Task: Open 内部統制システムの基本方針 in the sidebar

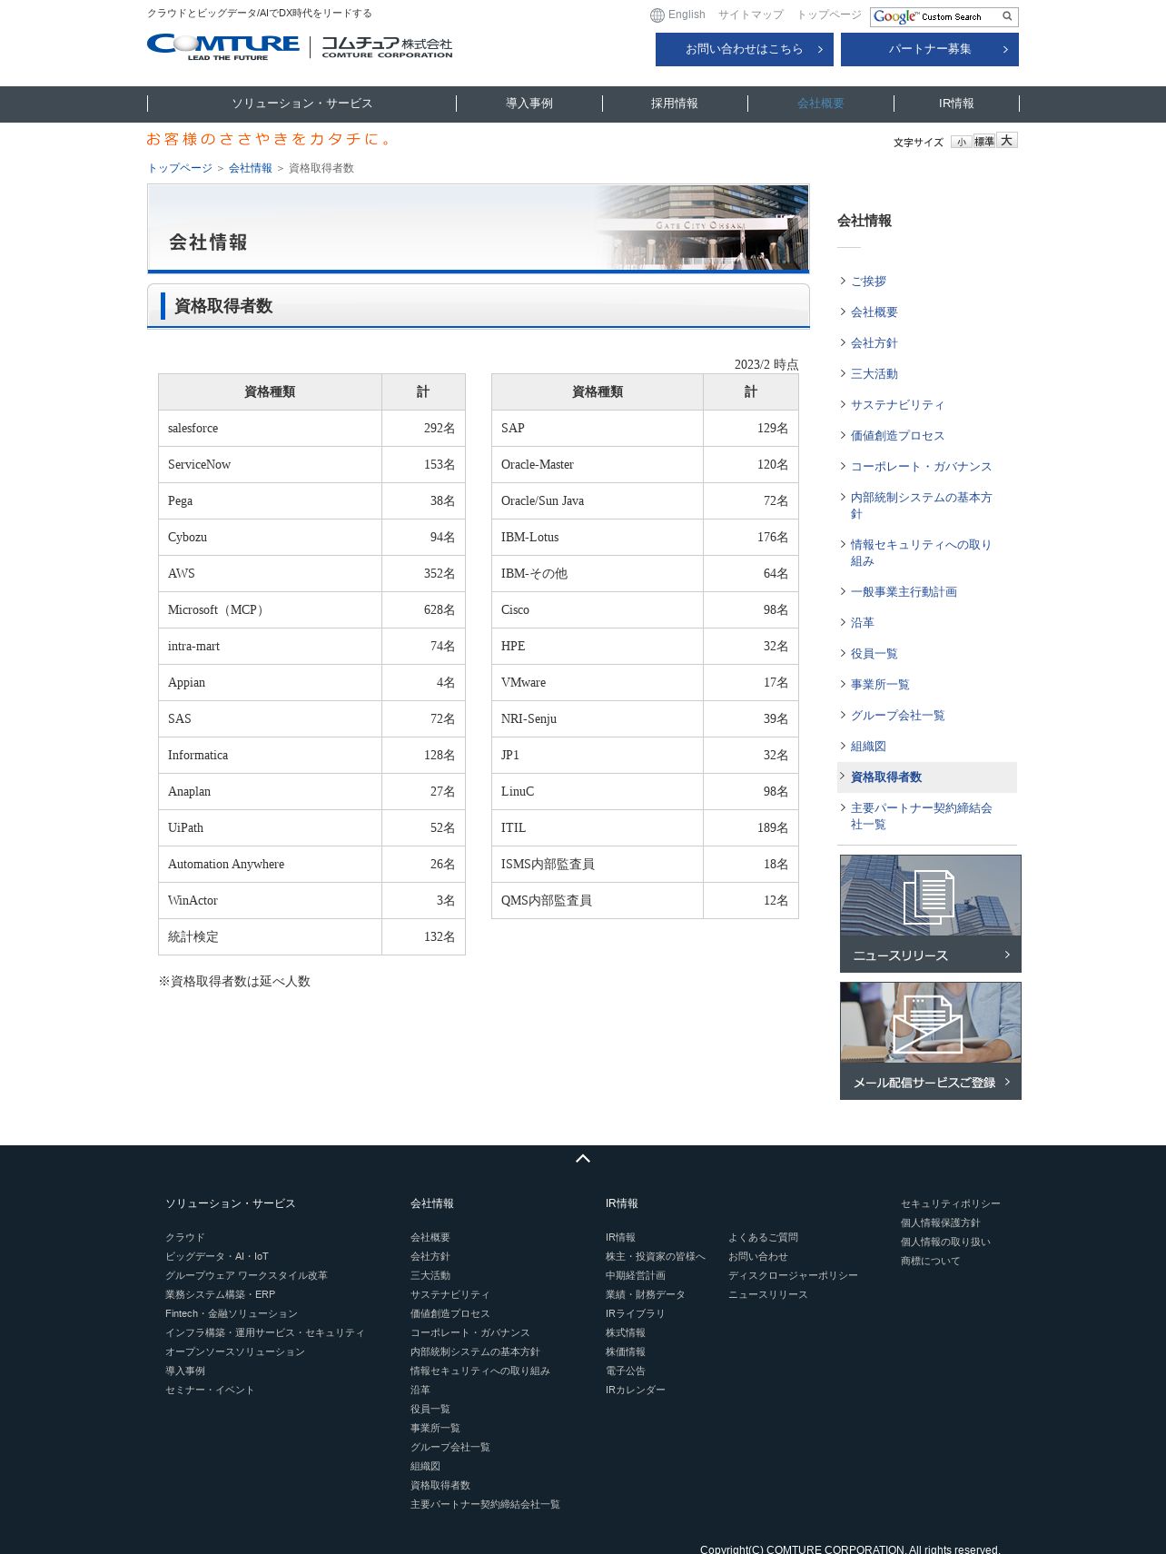Action: [921, 506]
